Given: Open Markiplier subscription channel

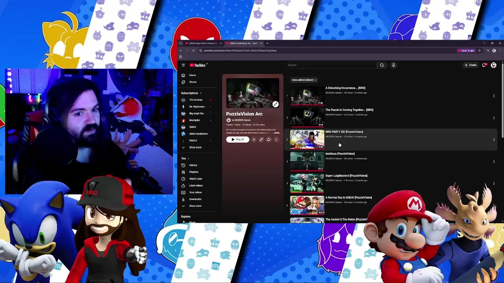Looking at the screenshot, I should (x=197, y=120).
